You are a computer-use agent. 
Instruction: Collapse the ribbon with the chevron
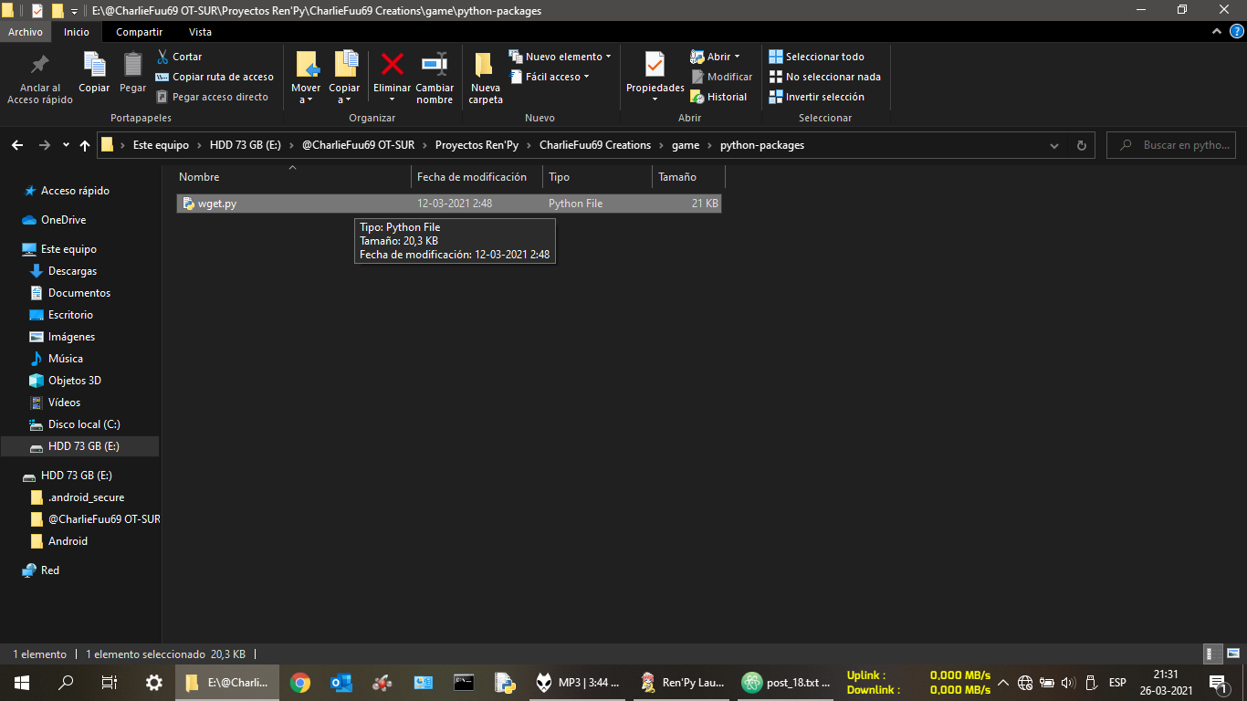coord(1215,32)
